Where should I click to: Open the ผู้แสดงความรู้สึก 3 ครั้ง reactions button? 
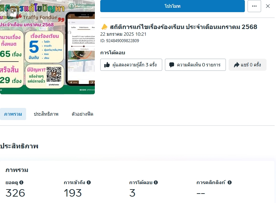coord(131,65)
